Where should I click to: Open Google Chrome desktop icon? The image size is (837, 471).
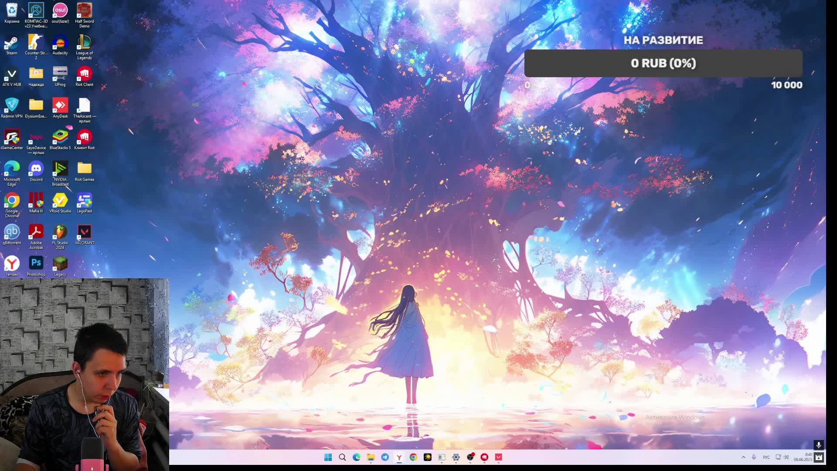pyautogui.click(x=12, y=205)
